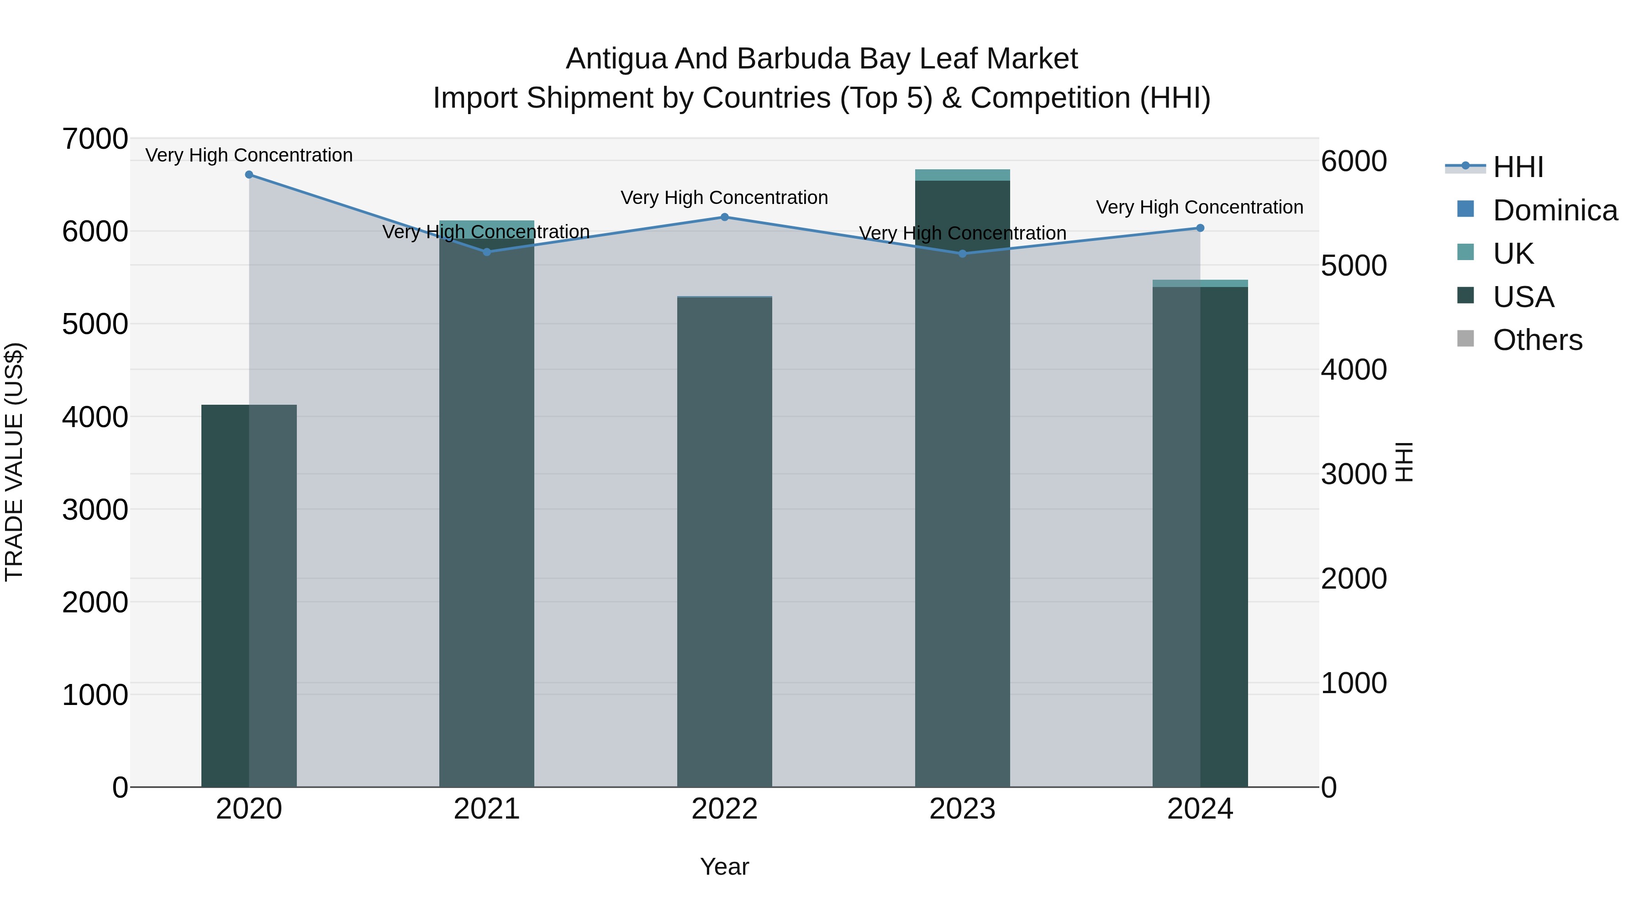Click the subtitle 'Import Shipment by Countries (Top 5)'
Viewport: 1644px width, 924px height.
[x=683, y=98]
